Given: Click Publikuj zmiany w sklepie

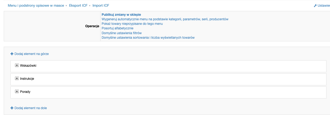Looking at the screenshot, I should click(121, 15).
